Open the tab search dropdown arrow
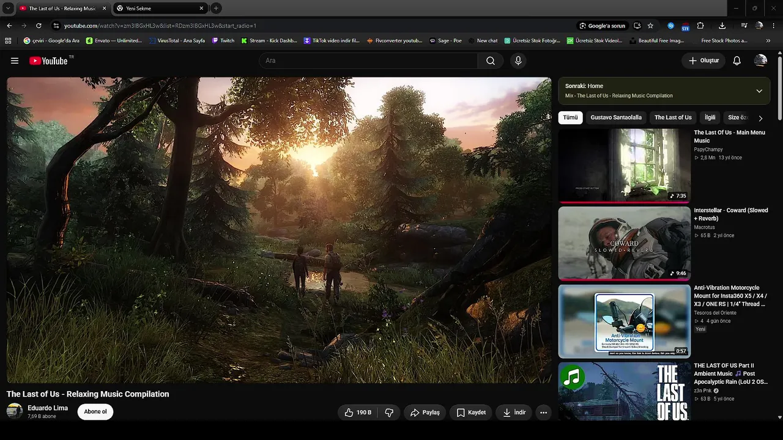783x440 pixels. point(8,9)
